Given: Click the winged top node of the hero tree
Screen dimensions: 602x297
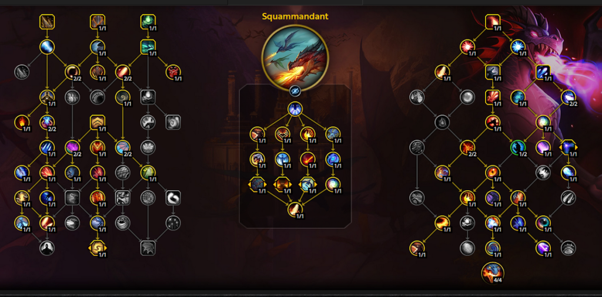Looking at the screenshot, I should coord(295,109).
